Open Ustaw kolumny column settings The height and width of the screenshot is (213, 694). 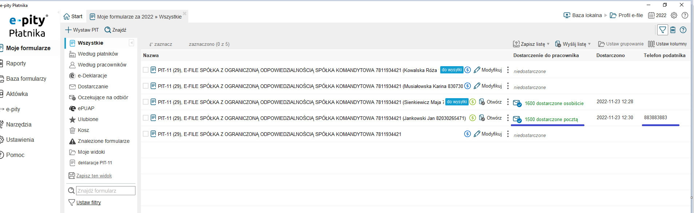[x=667, y=44]
